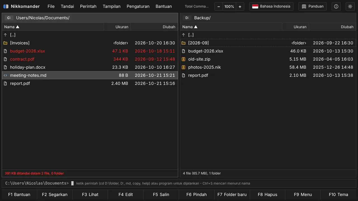Open the Pengaturan menu
358x201 pixels.
[138, 6]
